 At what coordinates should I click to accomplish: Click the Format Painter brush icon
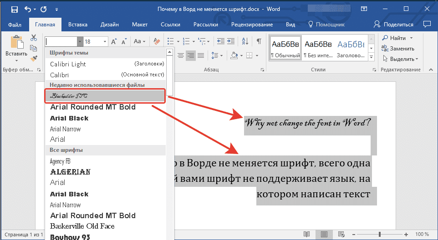tap(34, 58)
